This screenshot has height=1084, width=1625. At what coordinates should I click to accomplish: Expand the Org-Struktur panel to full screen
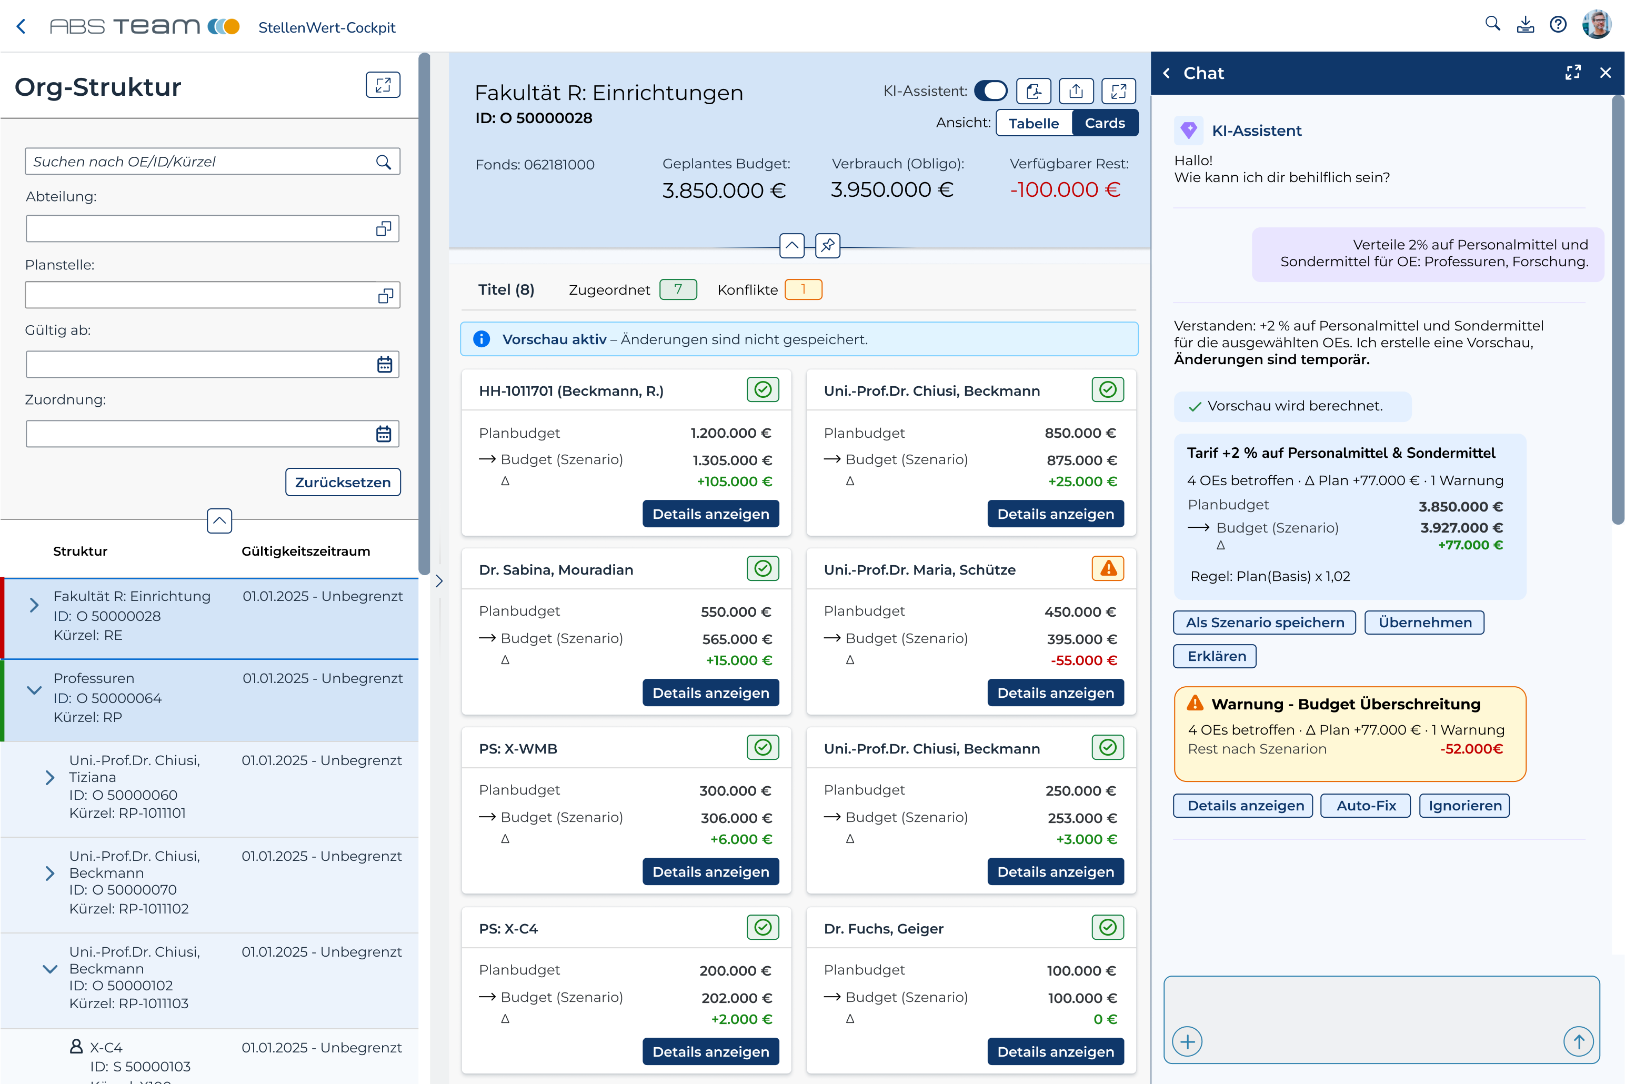383,85
